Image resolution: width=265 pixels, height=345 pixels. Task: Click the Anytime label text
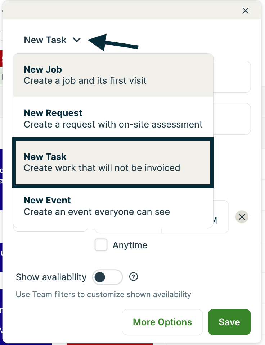point(130,245)
